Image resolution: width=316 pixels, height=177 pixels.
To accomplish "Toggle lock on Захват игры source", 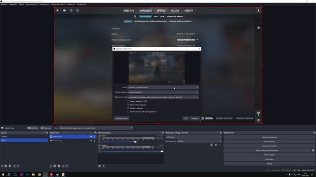I will (x=94, y=141).
